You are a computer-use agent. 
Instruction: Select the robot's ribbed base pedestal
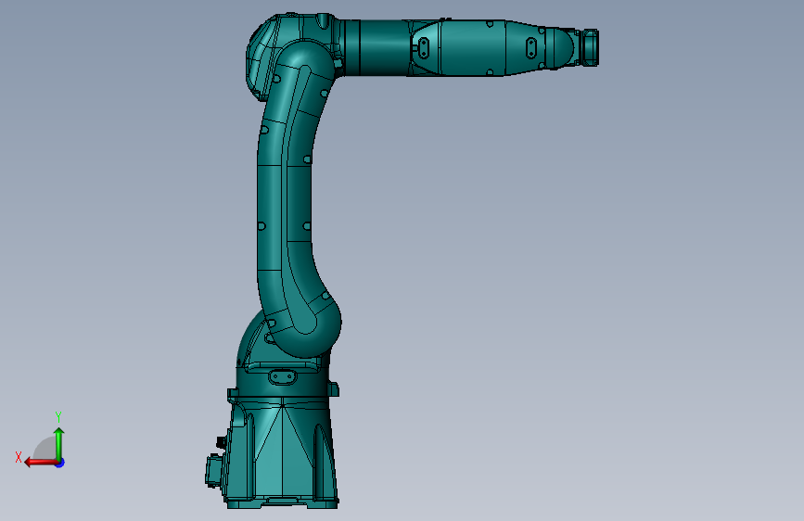pyautogui.click(x=282, y=454)
